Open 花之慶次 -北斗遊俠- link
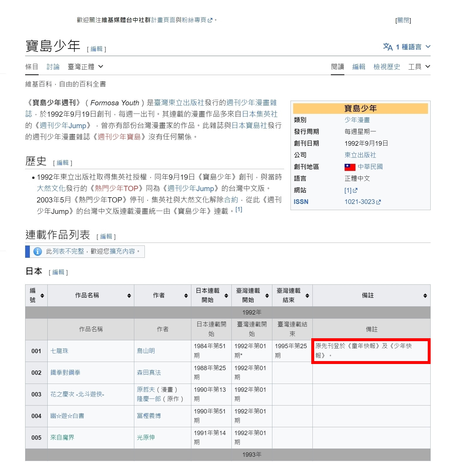The width and height of the screenshot is (452, 474). coord(77,394)
